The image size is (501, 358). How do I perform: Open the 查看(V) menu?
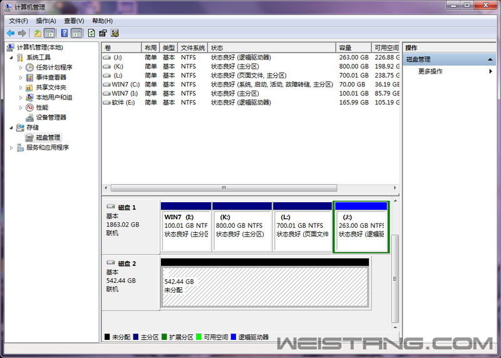74,21
